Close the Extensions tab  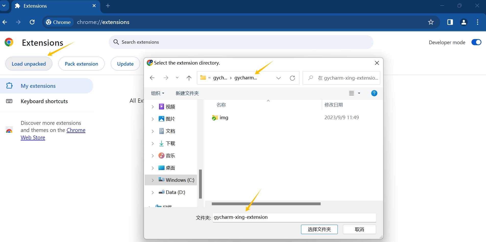pyautogui.click(x=94, y=6)
